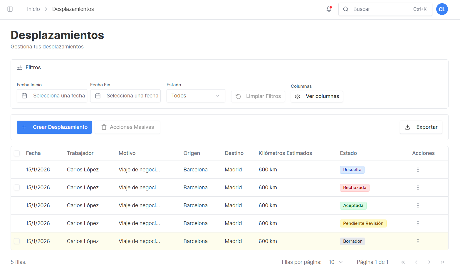Open the Fecha Inicio date picker
The image size is (460, 275).
[52, 96]
